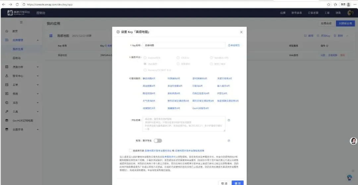Open the 天气查询API service link
This screenshot has width=358, height=185.
click(149, 101)
